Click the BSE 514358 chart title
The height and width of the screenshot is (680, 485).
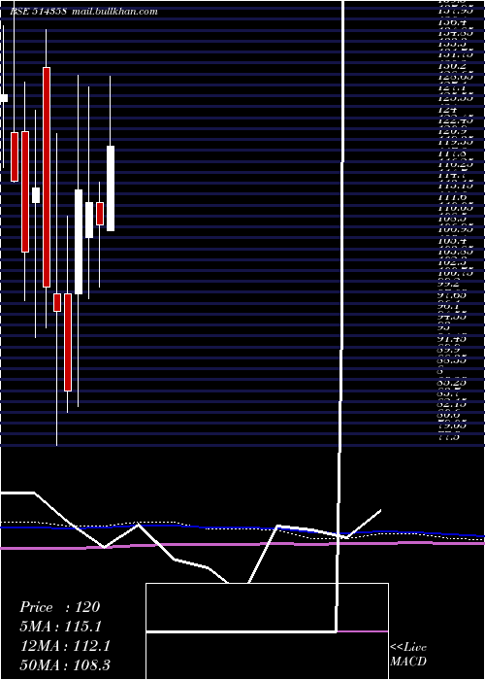pyautogui.click(x=84, y=12)
